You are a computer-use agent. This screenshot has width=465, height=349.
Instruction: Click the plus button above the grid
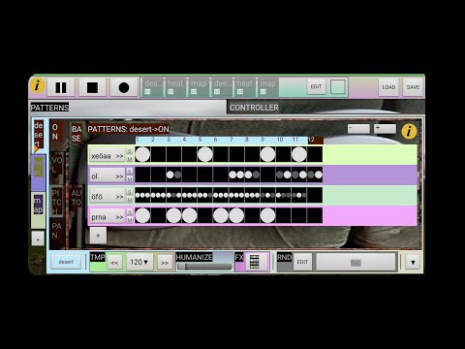385,129
